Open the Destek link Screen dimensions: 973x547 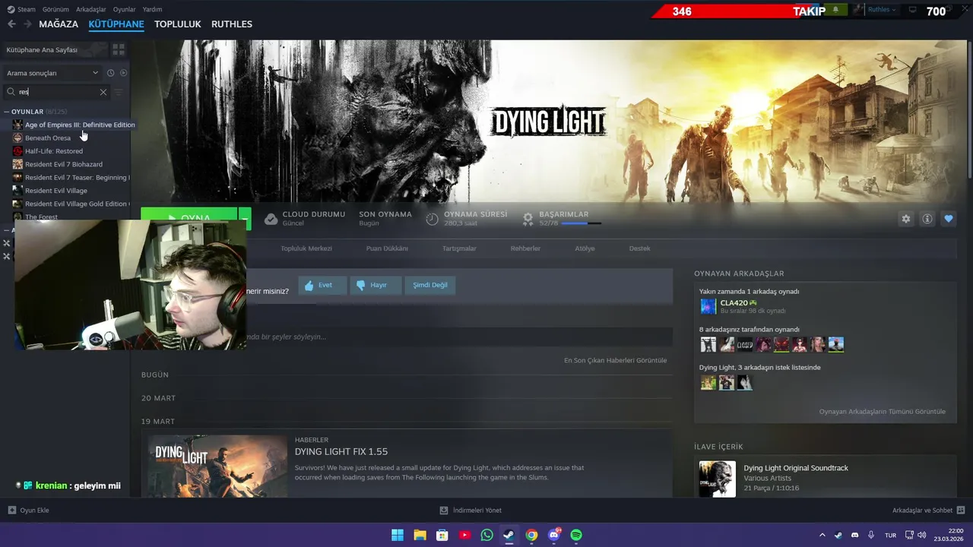(639, 248)
